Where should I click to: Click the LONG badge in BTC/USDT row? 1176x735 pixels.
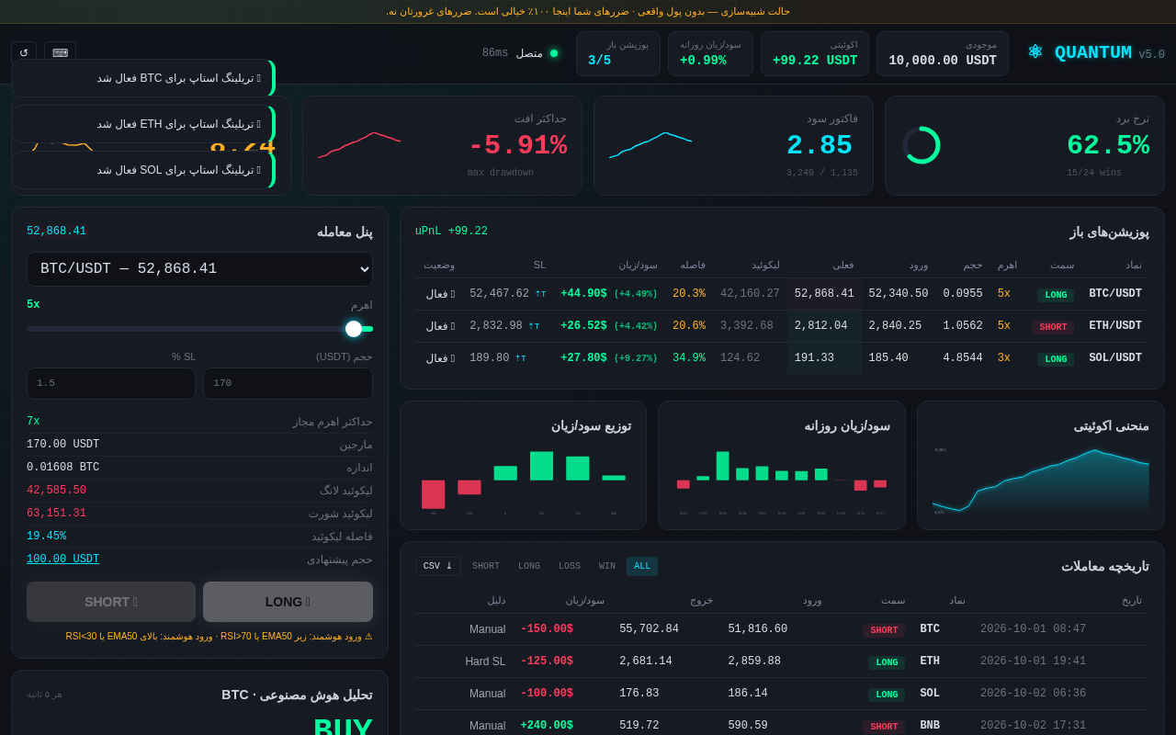point(1056,295)
